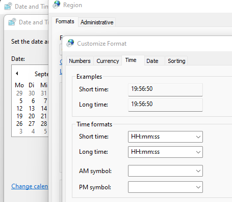
Task: Select day 28 in the calendar
Action: (44, 124)
